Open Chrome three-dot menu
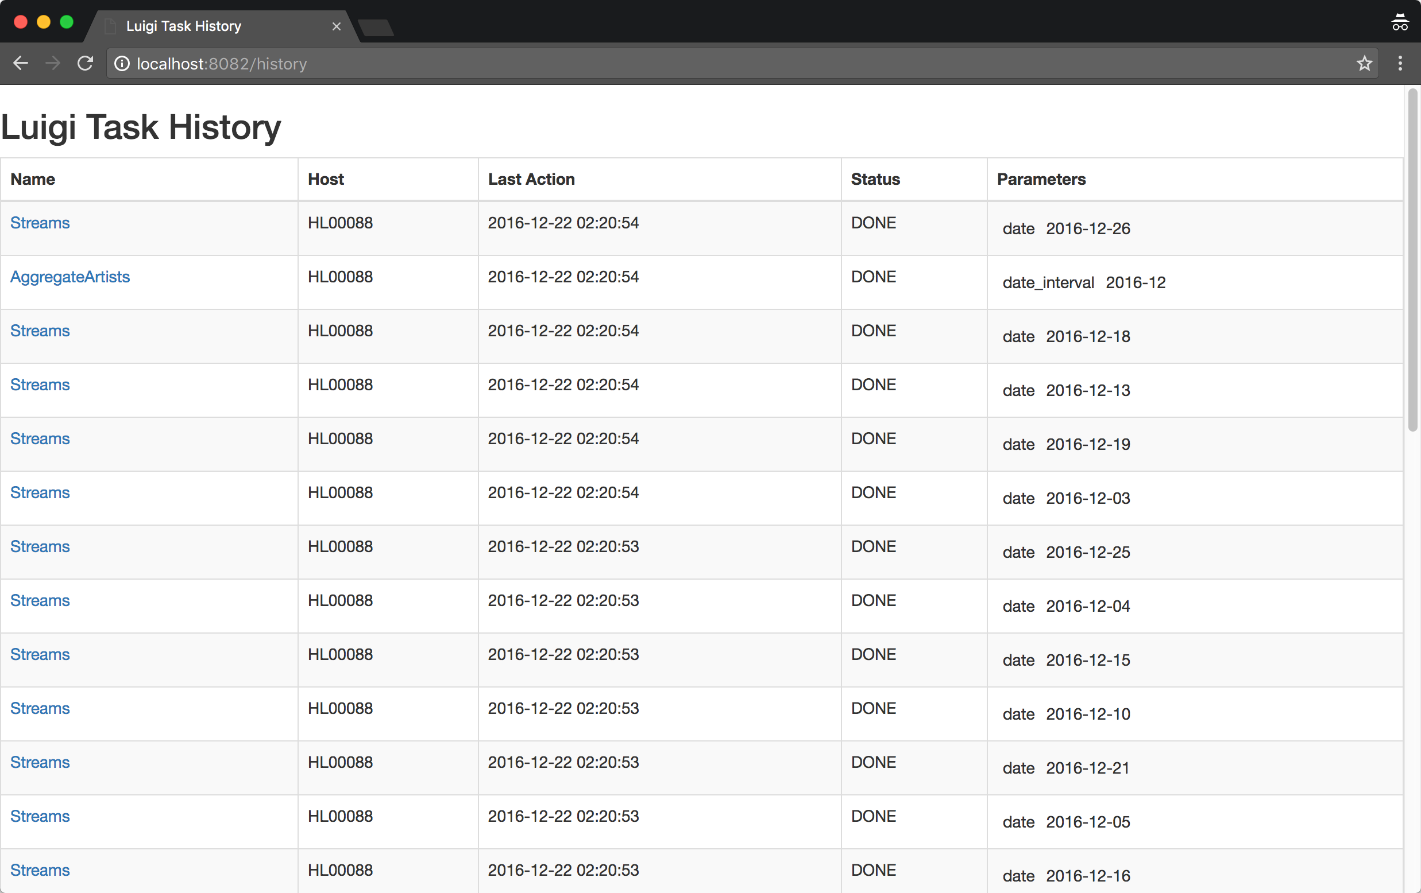The height and width of the screenshot is (893, 1421). (1400, 63)
